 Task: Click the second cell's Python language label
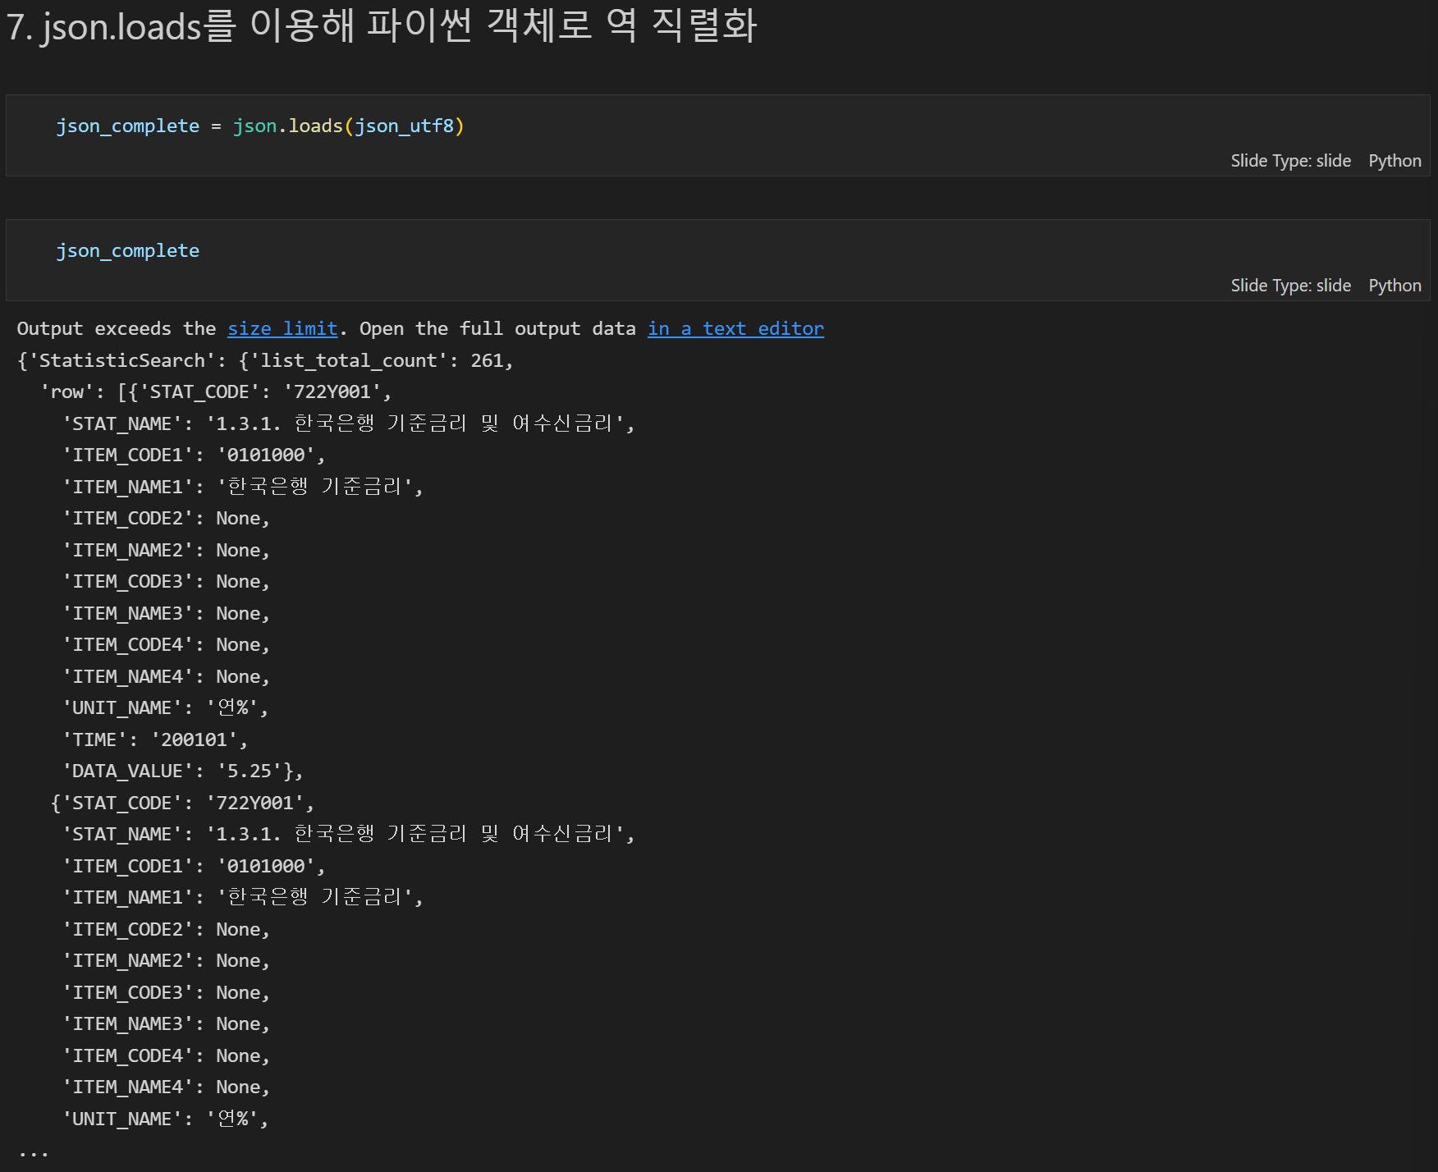[1394, 286]
